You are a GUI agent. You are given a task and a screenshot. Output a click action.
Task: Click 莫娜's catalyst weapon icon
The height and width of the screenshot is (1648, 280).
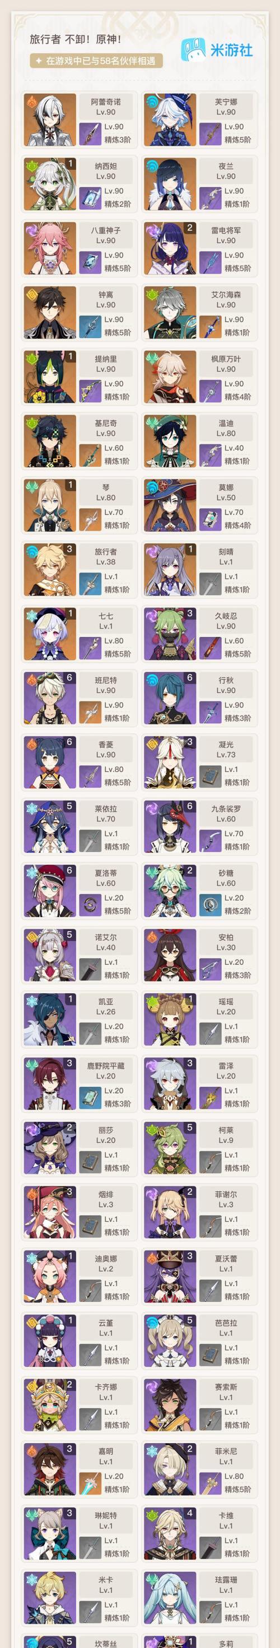[x=210, y=520]
